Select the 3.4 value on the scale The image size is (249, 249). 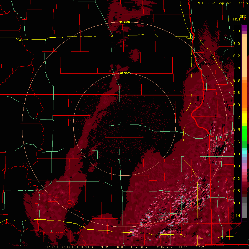tap(237, 129)
